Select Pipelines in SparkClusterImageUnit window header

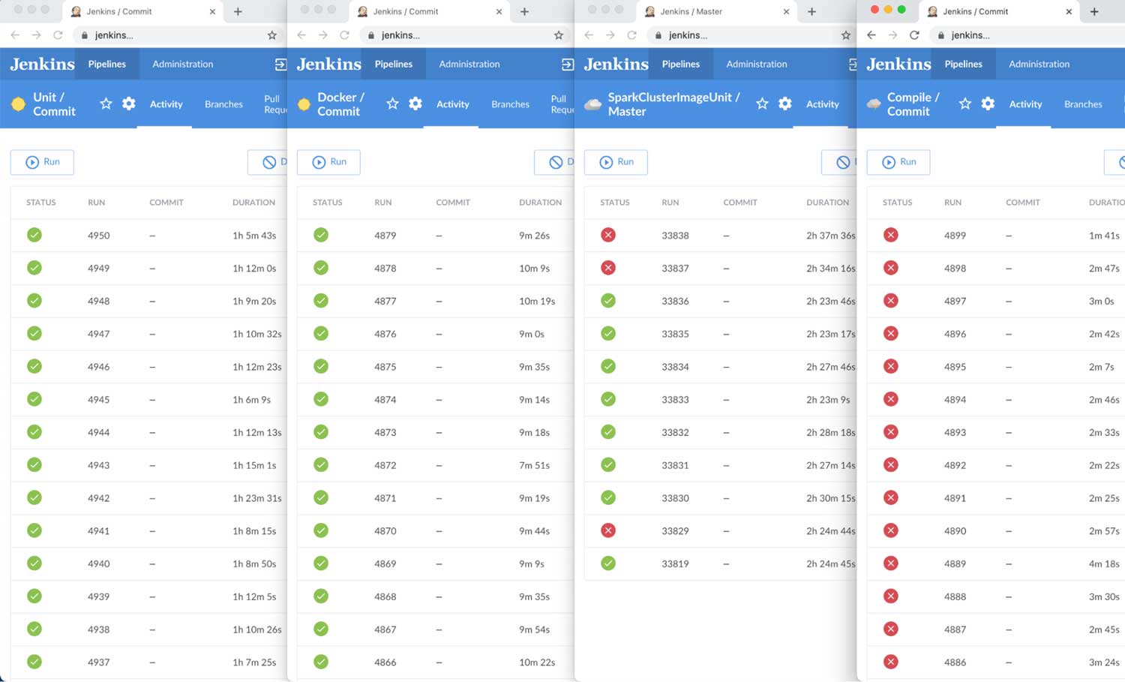click(680, 65)
